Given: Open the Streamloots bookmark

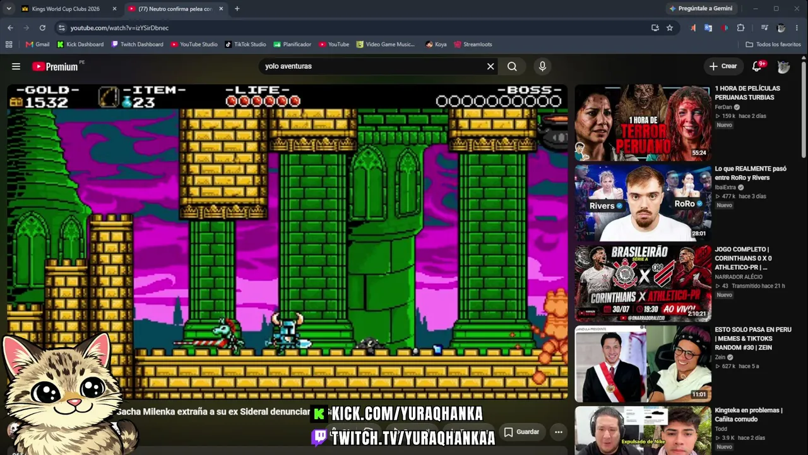Looking at the screenshot, I should (x=473, y=44).
